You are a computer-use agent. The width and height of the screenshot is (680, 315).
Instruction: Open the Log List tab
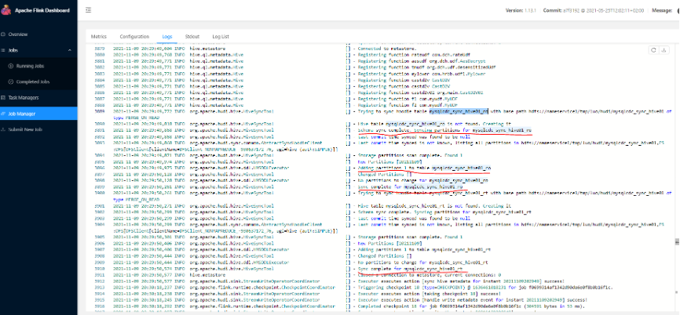[x=221, y=37]
